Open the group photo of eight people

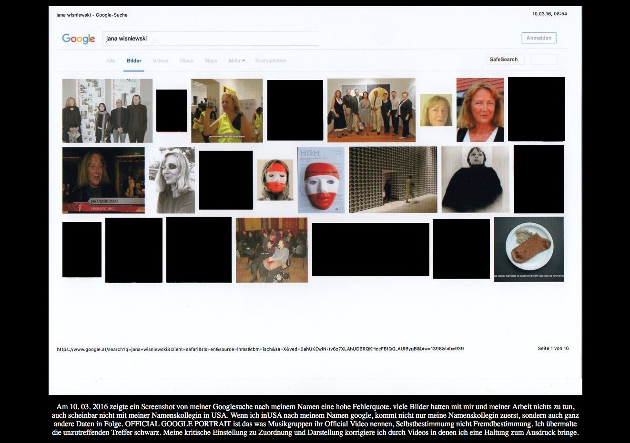click(371, 110)
